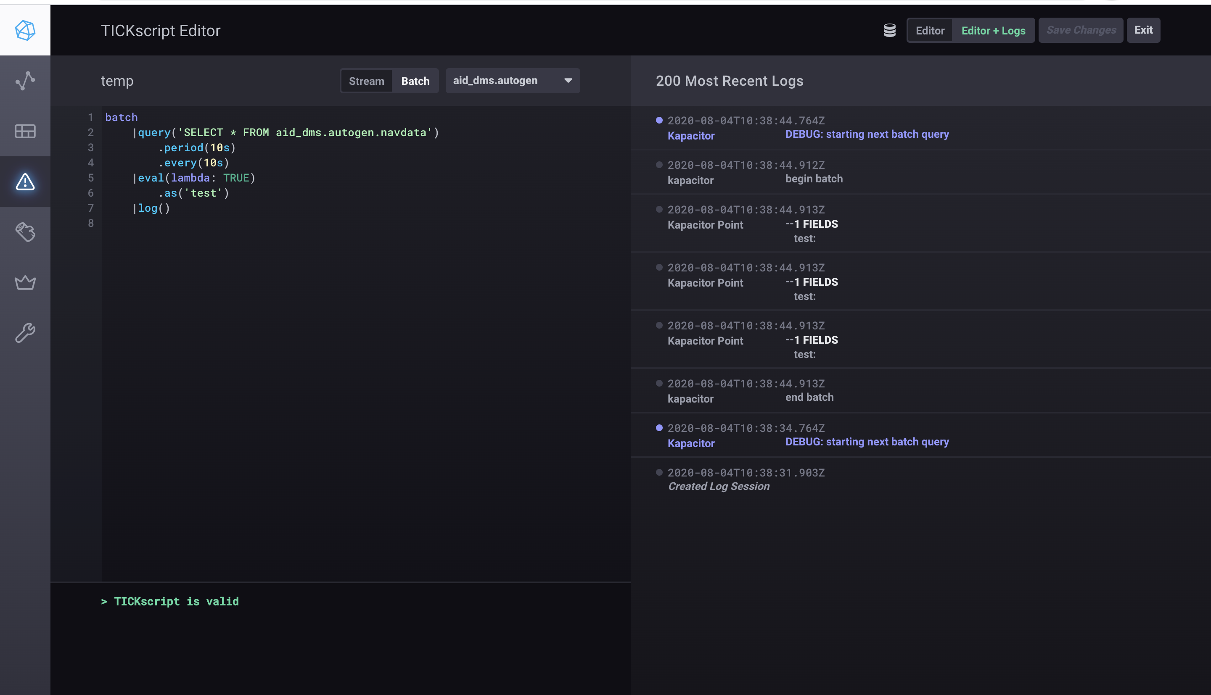The image size is (1211, 695).
Task: Click the Save Changes button
Action: click(x=1080, y=29)
